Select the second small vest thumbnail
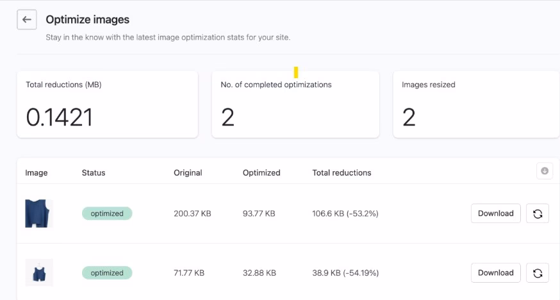 point(38,273)
